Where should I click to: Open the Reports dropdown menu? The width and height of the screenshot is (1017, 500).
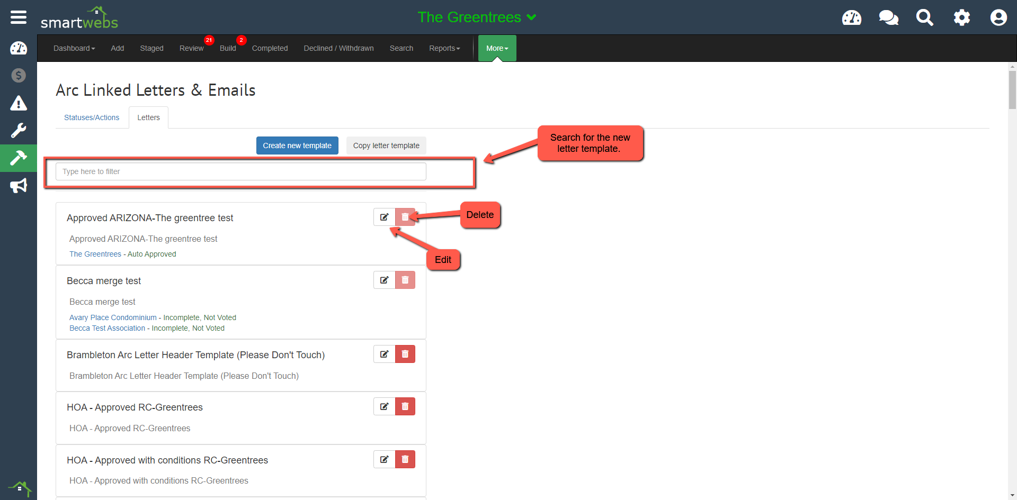pos(444,48)
